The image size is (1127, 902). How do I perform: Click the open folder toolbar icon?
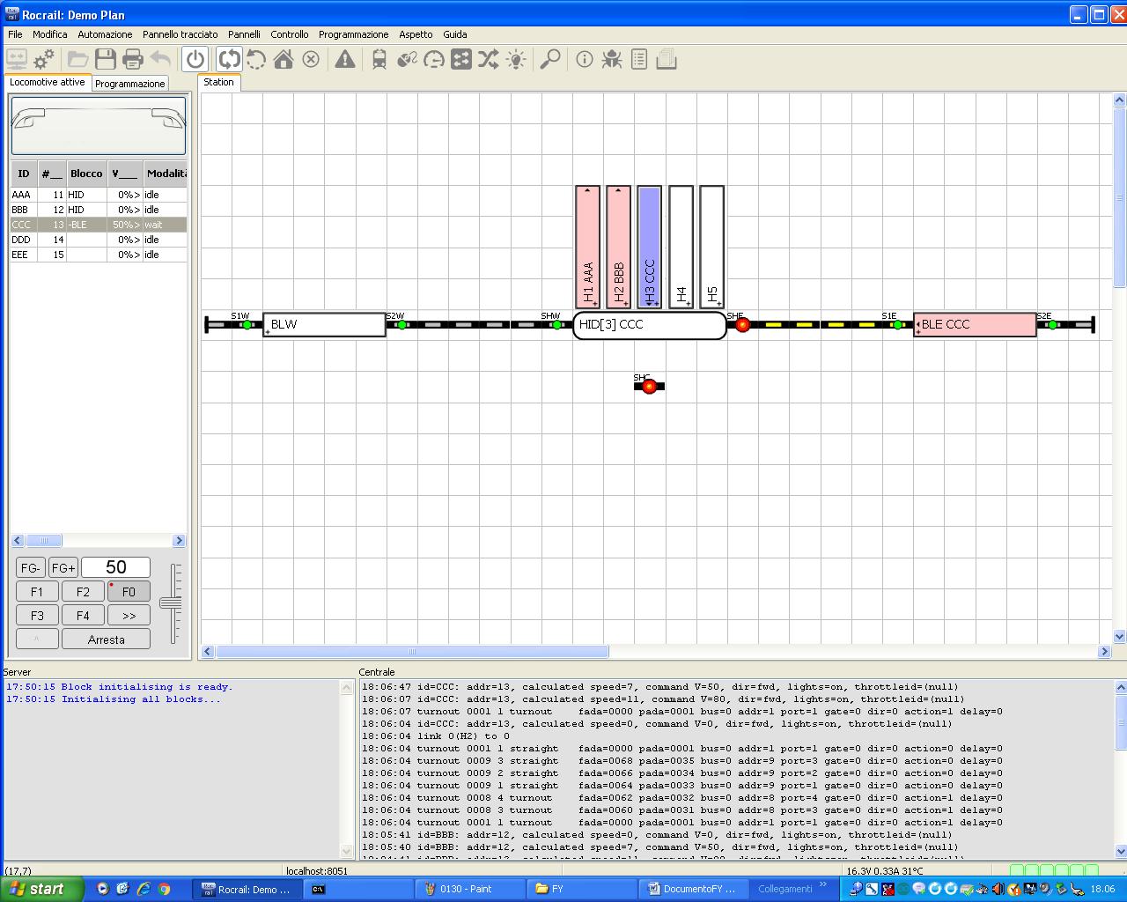(78, 59)
